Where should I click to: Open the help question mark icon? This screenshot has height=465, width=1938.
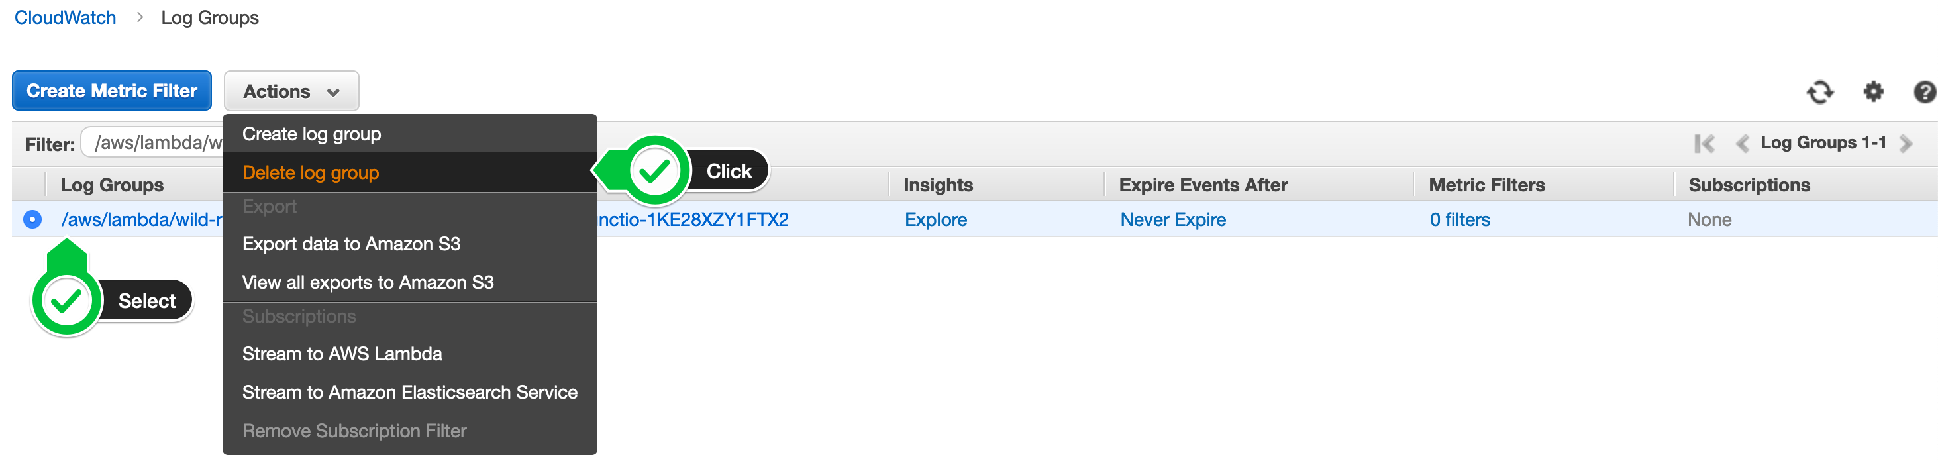[1925, 92]
